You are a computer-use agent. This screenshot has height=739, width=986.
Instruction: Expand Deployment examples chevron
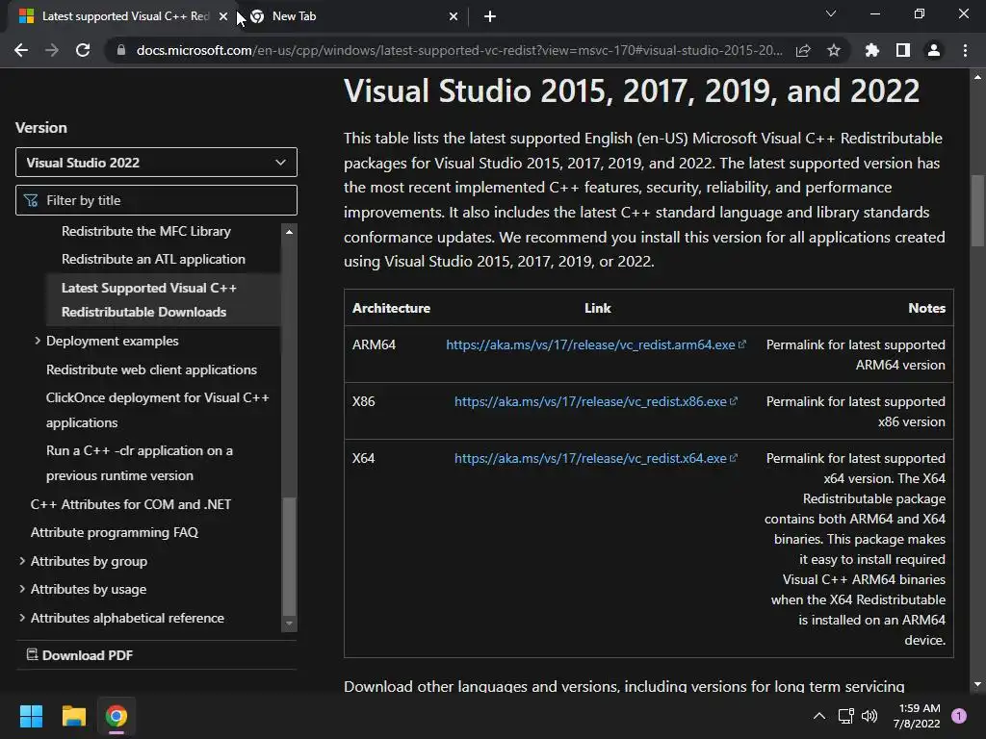click(x=38, y=341)
